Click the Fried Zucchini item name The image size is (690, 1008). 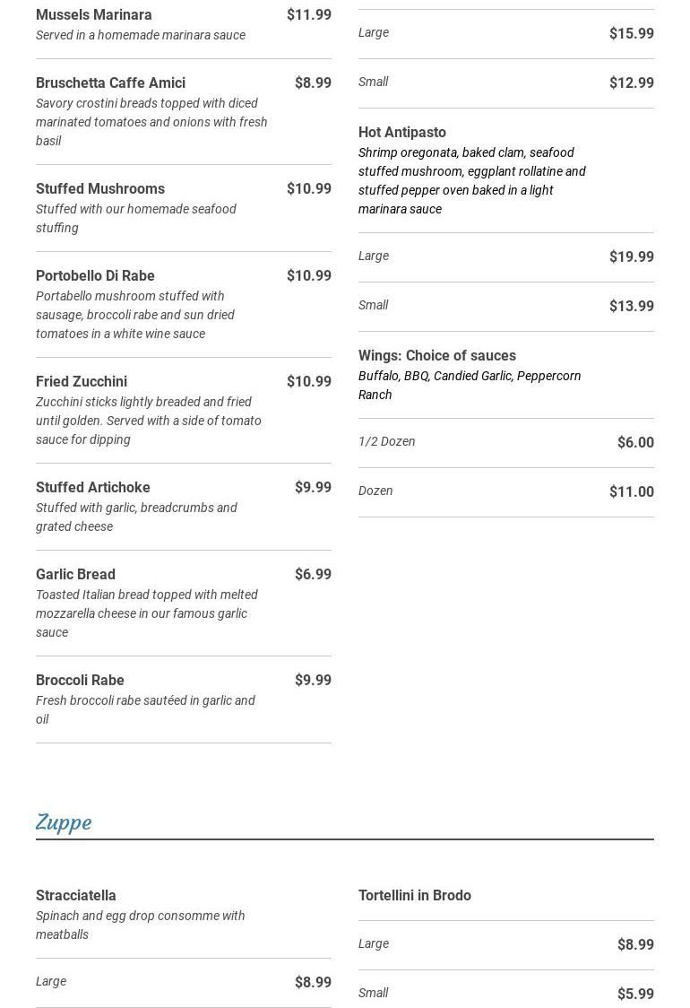82,382
